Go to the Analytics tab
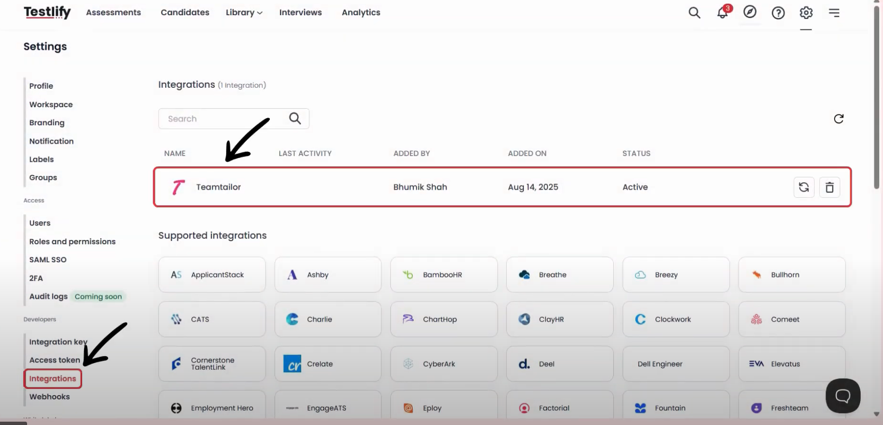This screenshot has width=883, height=425. click(x=361, y=12)
